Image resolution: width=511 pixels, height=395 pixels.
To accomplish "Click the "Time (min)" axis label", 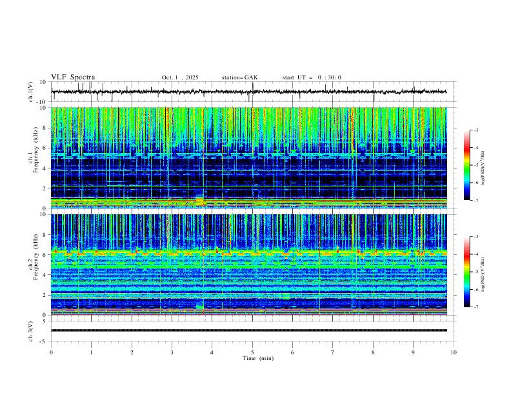I will pyautogui.click(x=258, y=358).
